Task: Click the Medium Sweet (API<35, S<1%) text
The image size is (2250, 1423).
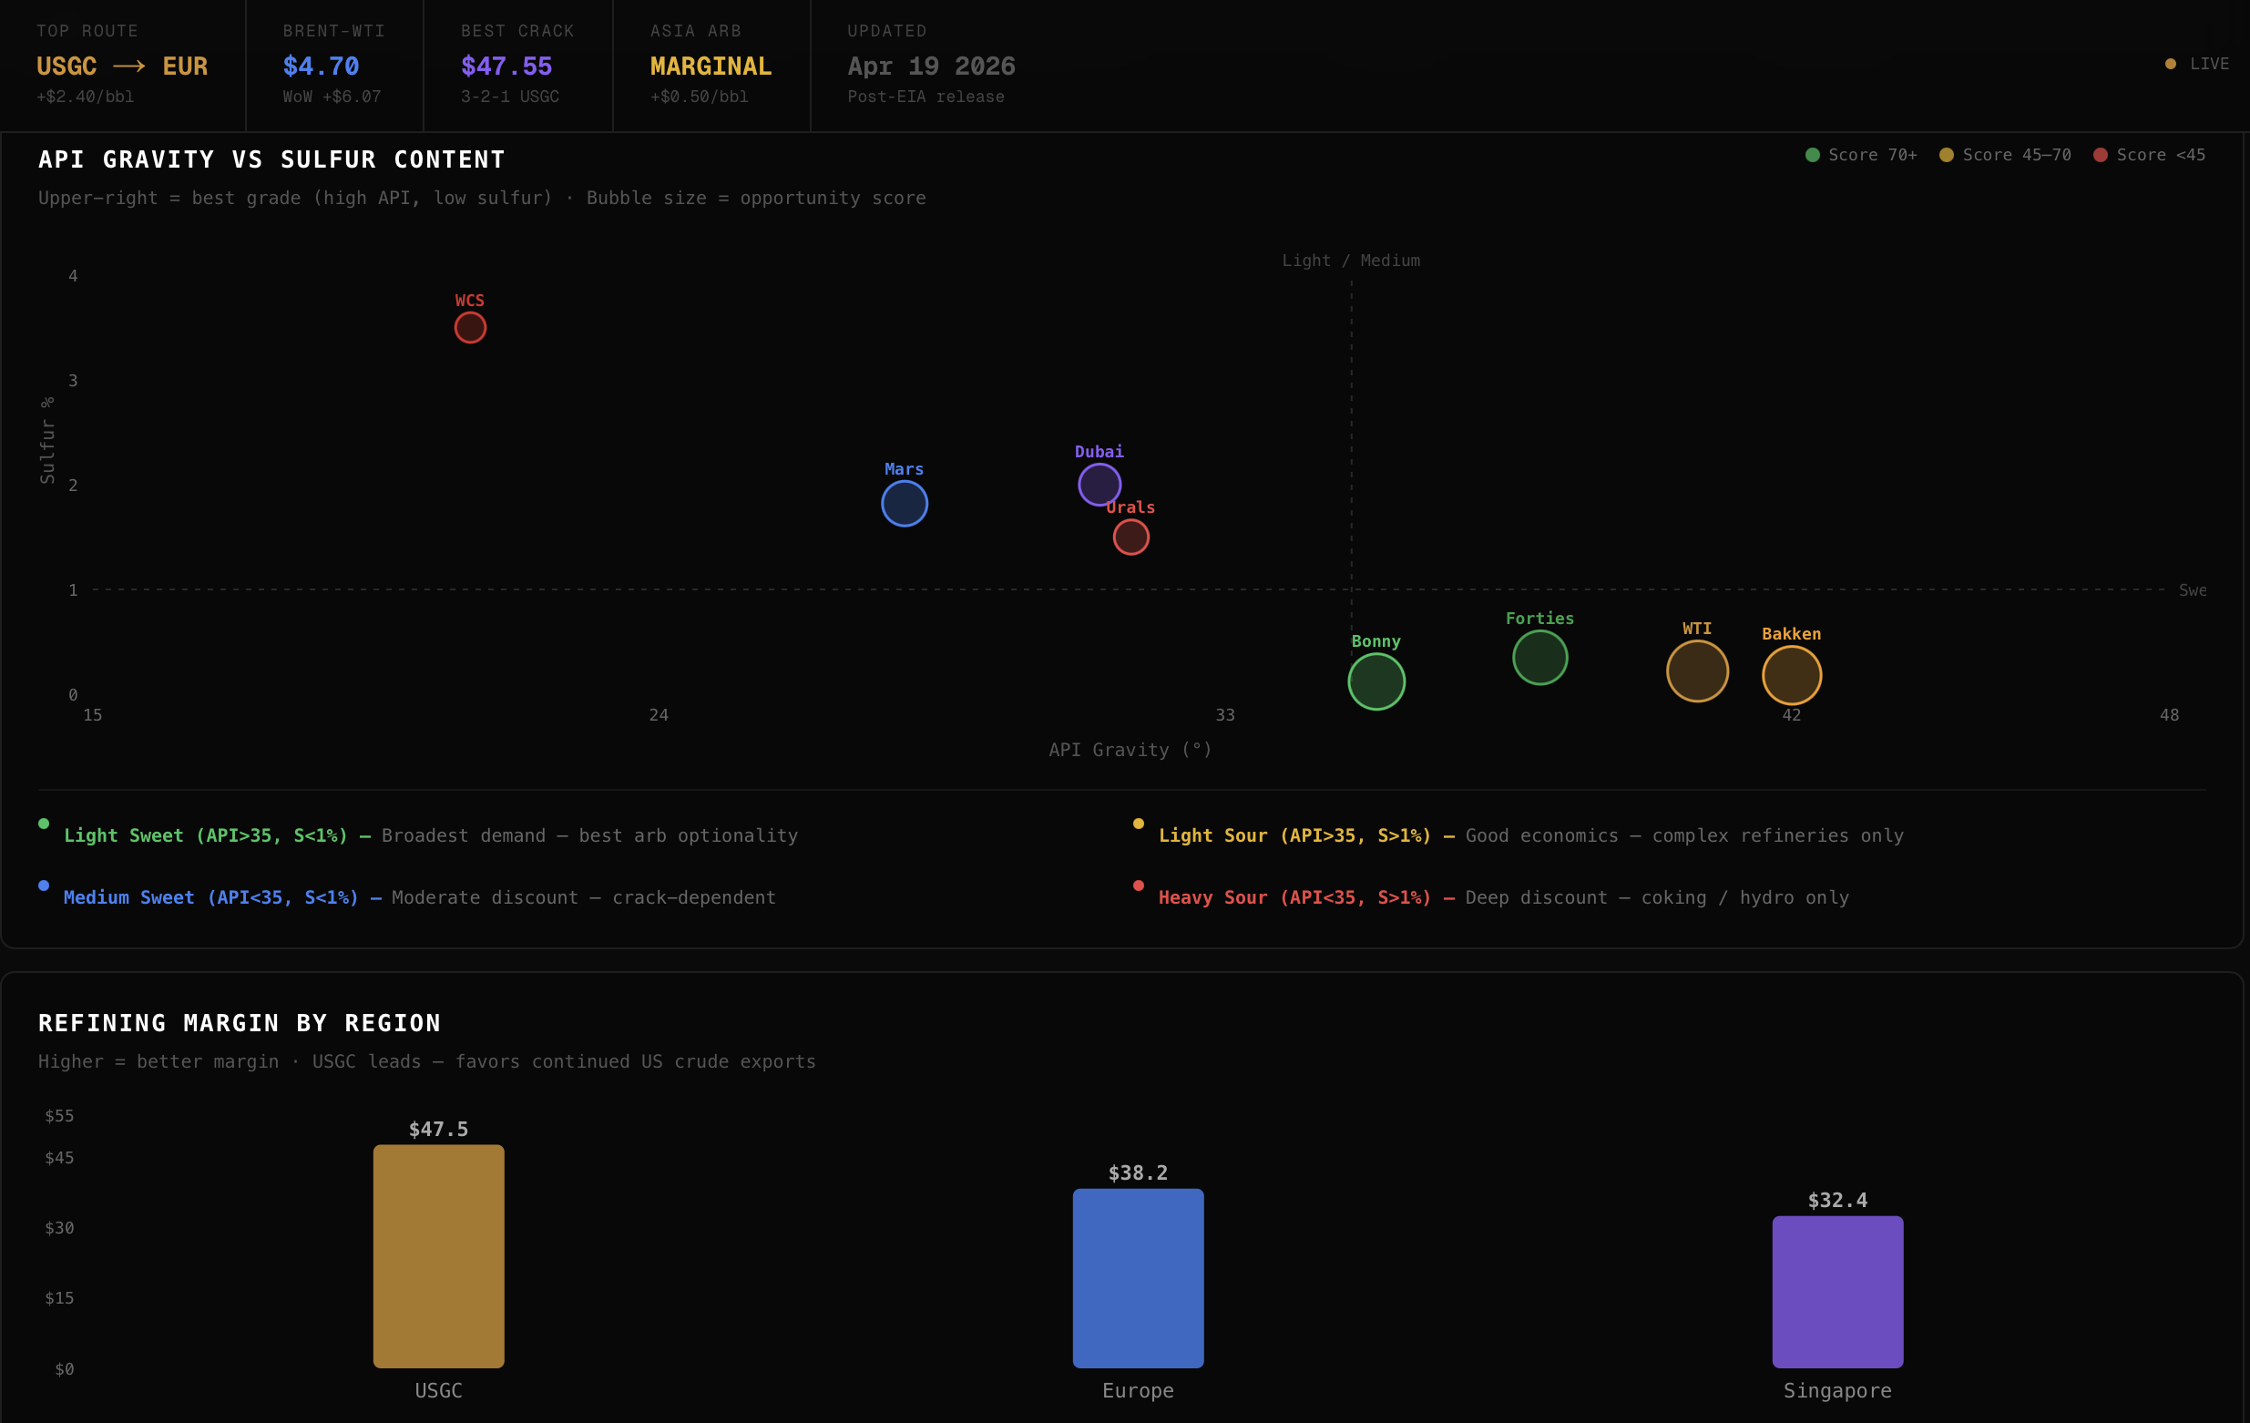Action: coord(211,897)
